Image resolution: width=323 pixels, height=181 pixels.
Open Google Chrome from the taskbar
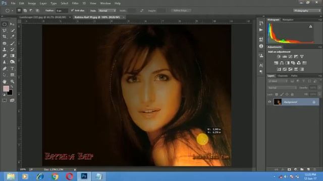point(55,176)
